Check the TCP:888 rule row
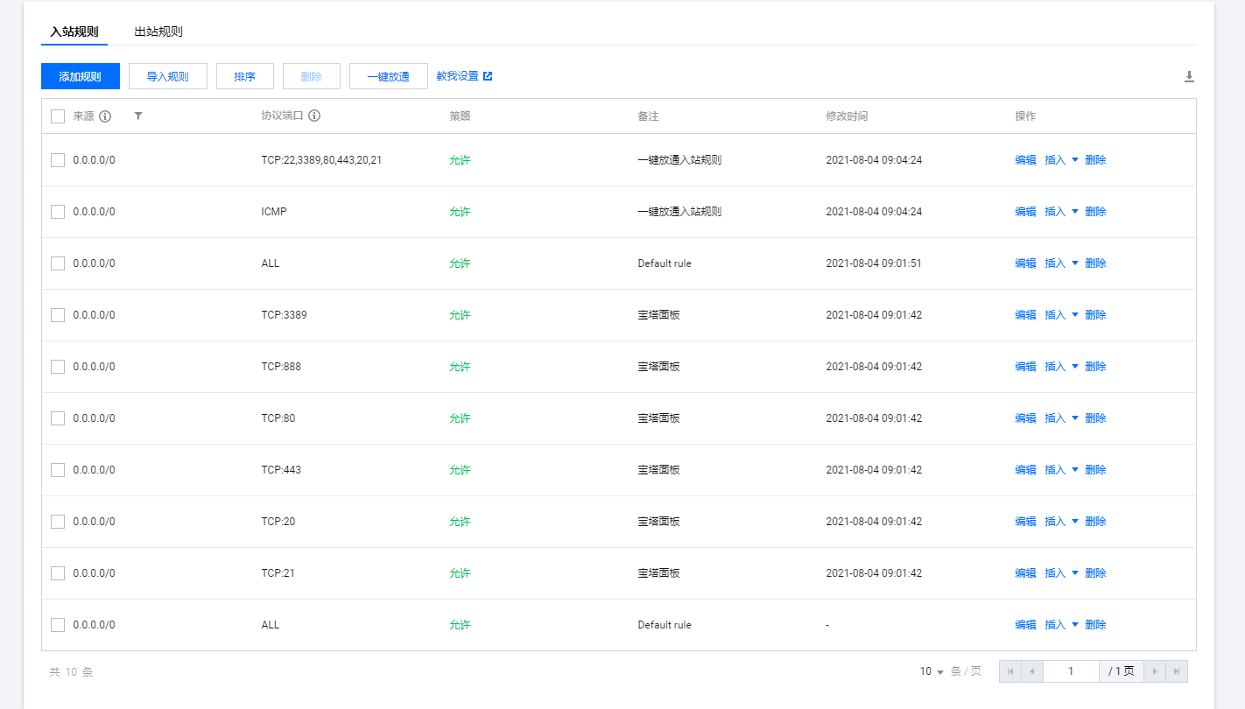1245x709 pixels. point(58,367)
